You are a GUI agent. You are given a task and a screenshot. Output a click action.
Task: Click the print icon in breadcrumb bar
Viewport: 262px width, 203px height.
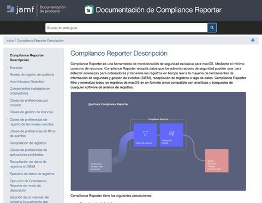pos(253,40)
